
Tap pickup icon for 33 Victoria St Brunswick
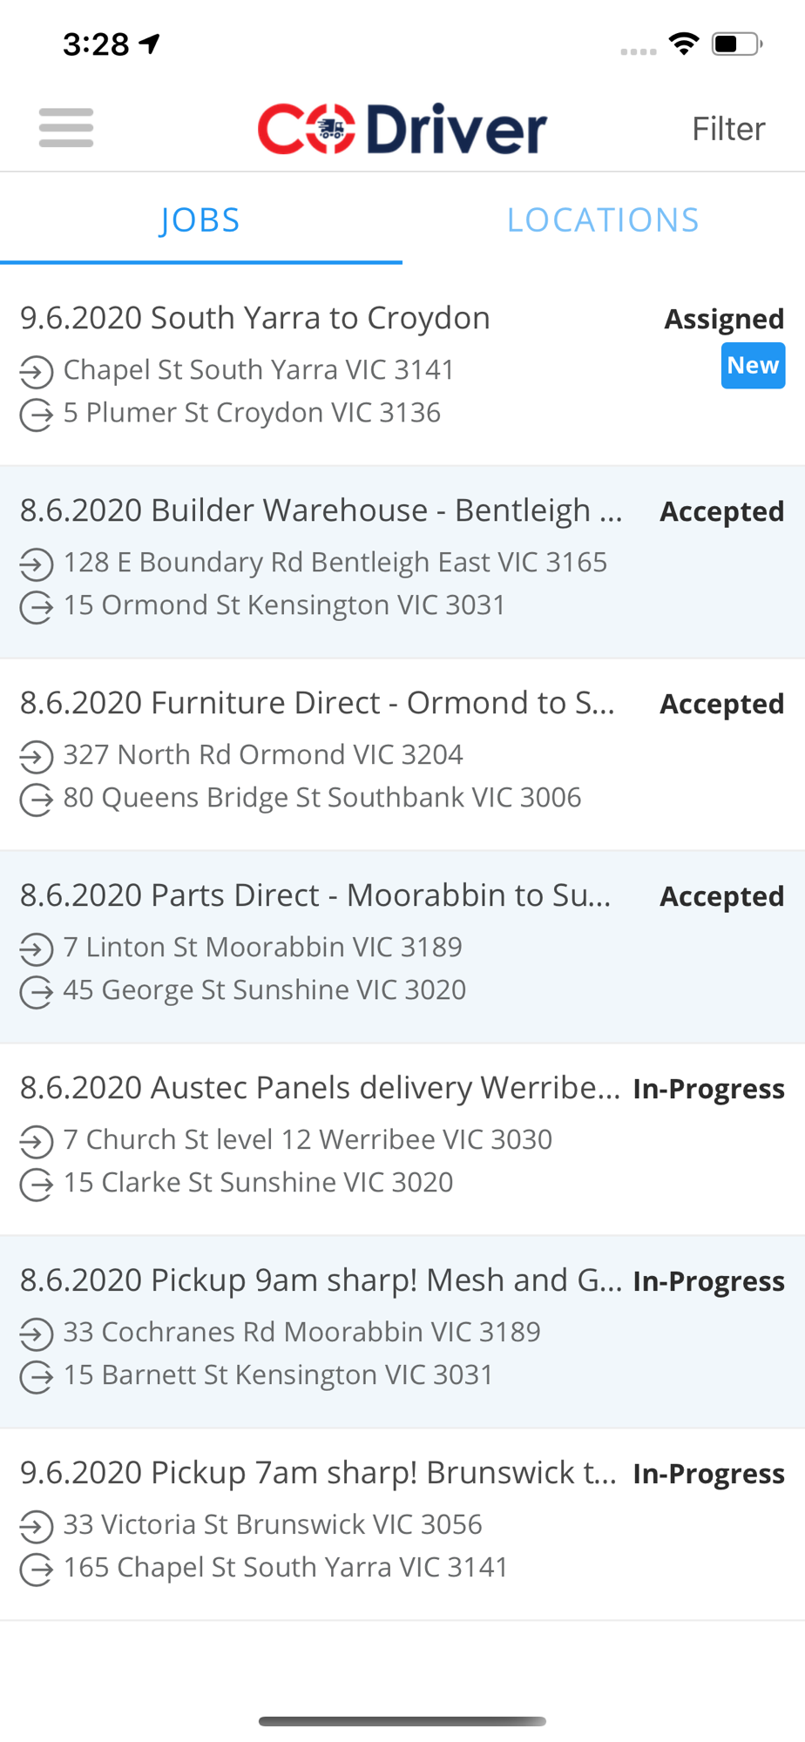pyautogui.click(x=37, y=1527)
